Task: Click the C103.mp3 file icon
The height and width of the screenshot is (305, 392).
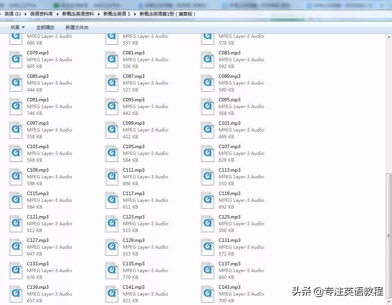Action: 16,153
